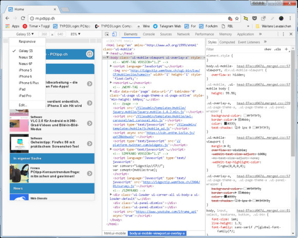
Task: Show more Styles pane tabs chevron
Action: pos(265,42)
